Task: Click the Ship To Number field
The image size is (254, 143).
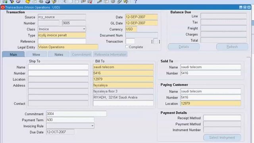Action: click(x=58, y=73)
